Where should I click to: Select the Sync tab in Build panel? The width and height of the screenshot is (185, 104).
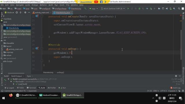click(29, 76)
